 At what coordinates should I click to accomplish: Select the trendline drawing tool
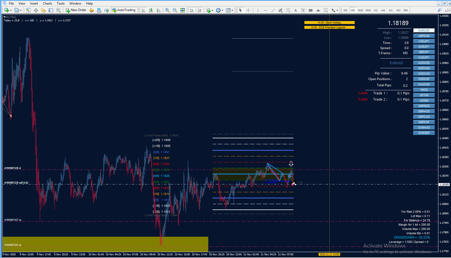tap(273, 10)
